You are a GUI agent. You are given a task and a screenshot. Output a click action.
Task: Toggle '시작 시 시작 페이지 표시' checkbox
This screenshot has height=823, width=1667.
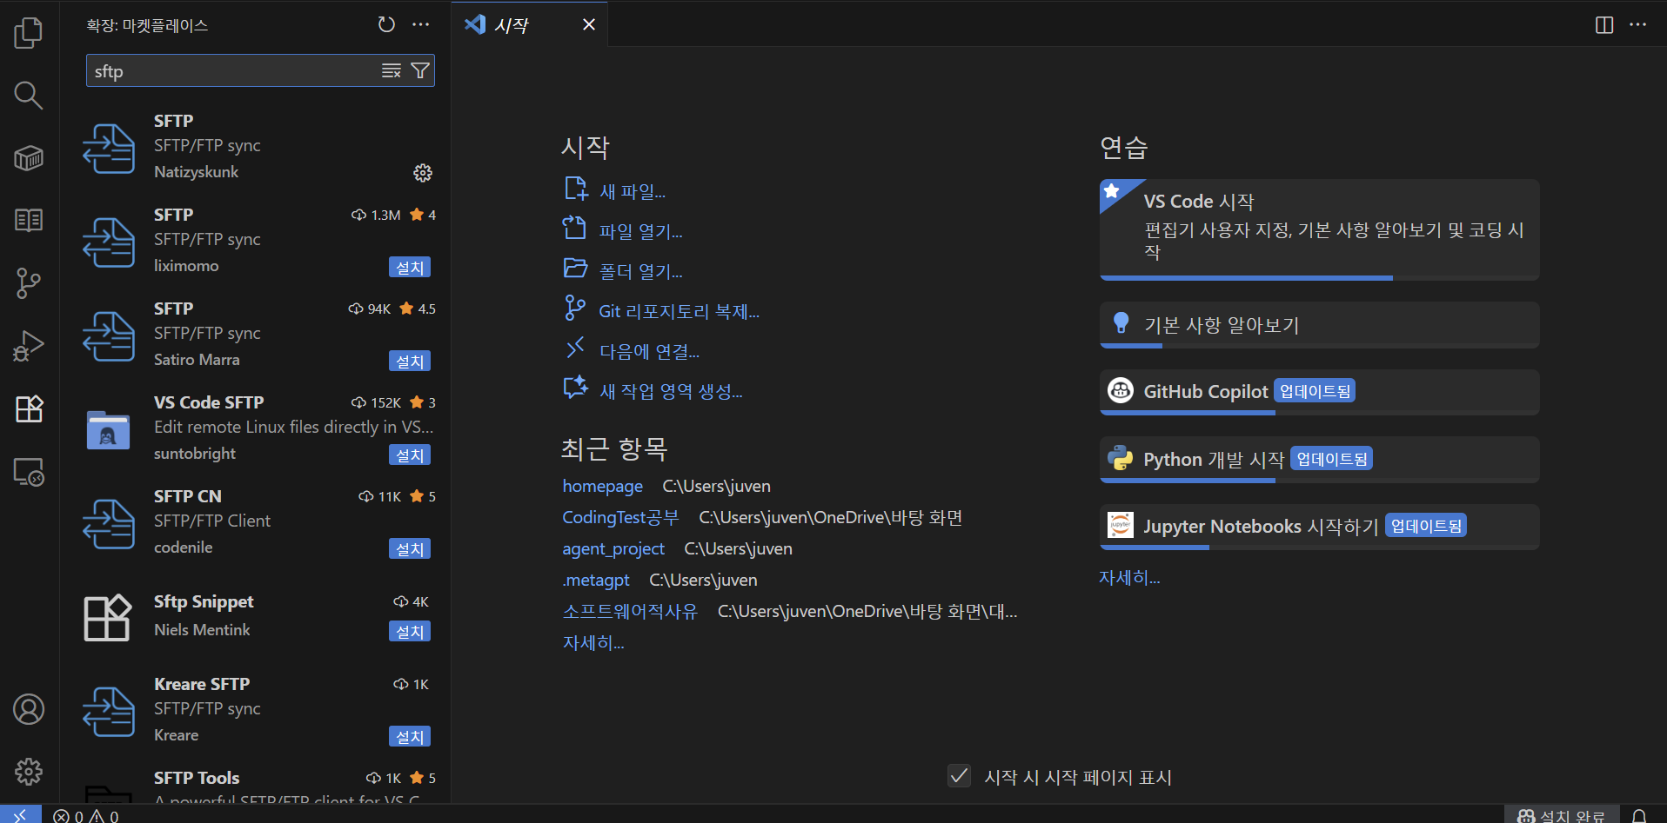(x=959, y=776)
